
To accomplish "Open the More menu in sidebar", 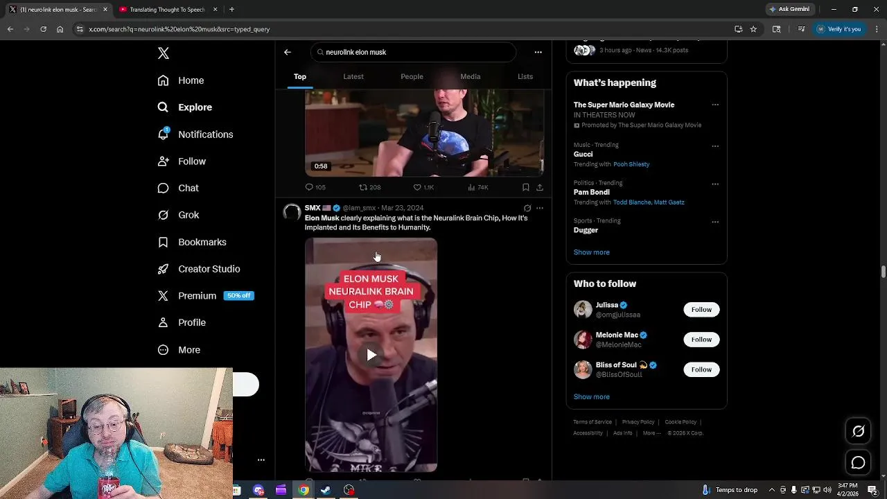I will [179, 350].
